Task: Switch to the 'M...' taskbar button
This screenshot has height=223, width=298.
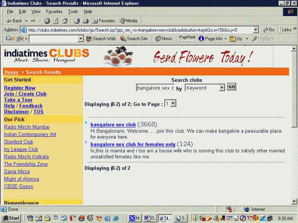Action: [134, 218]
